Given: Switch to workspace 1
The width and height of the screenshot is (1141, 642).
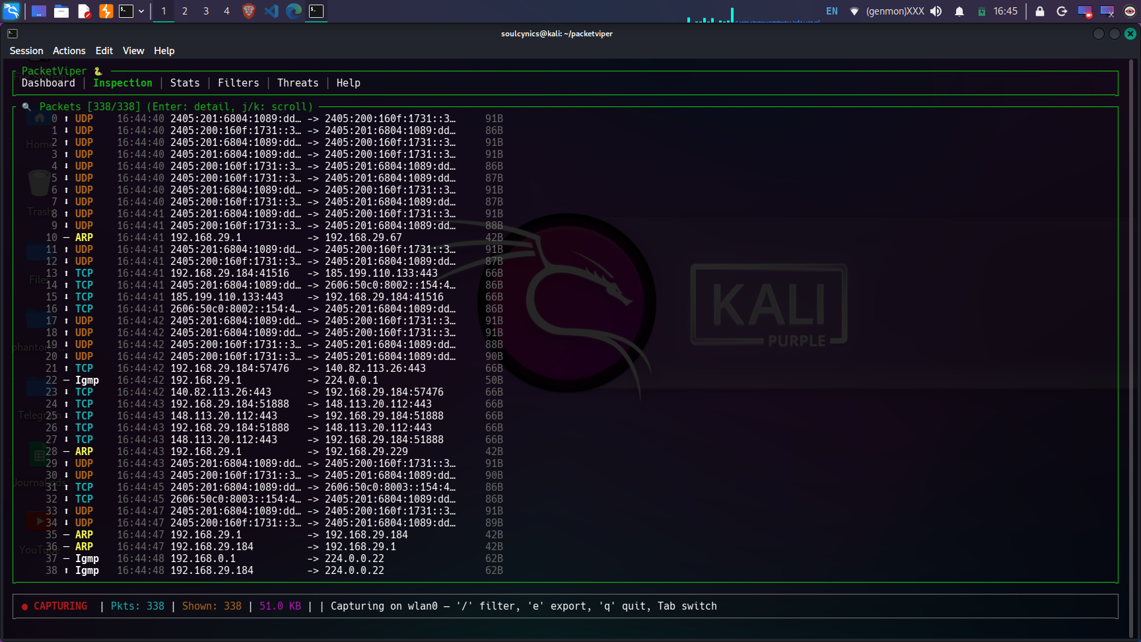Looking at the screenshot, I should pyautogui.click(x=164, y=11).
